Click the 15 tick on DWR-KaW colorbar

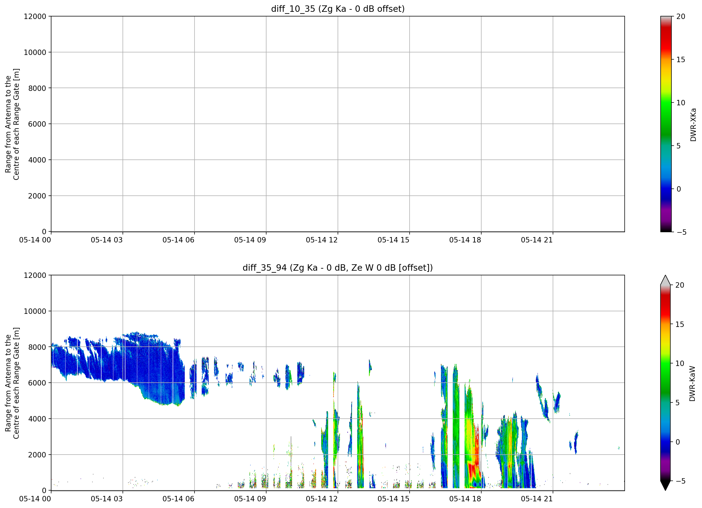(x=680, y=324)
